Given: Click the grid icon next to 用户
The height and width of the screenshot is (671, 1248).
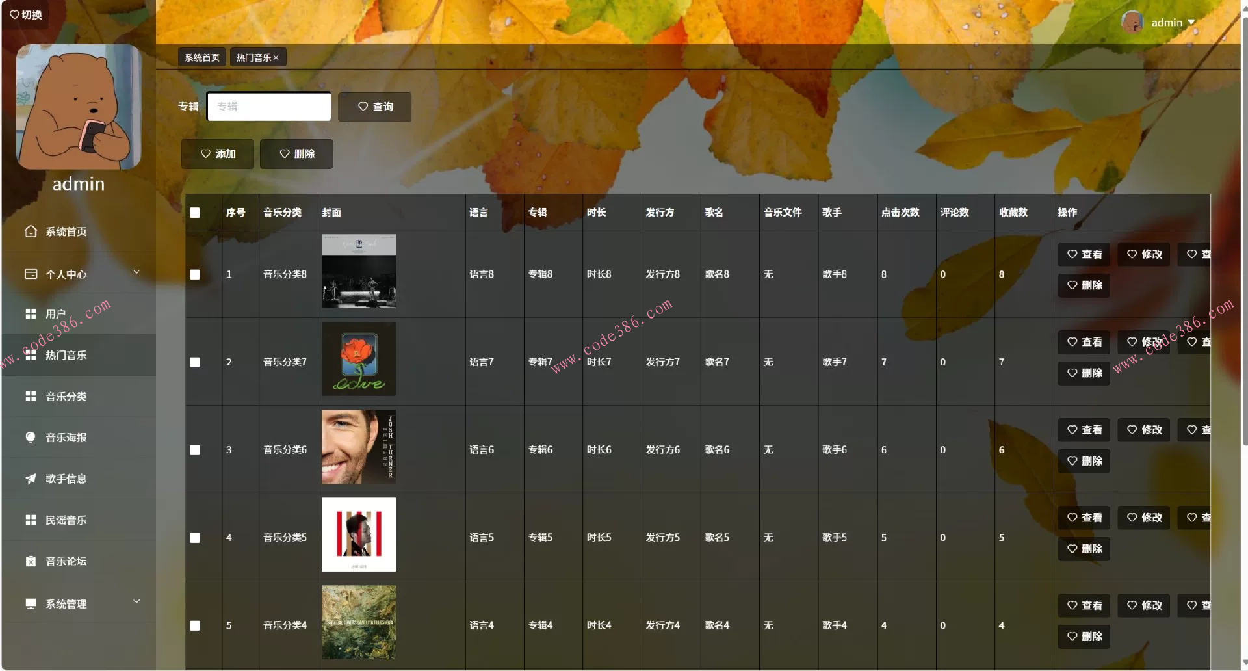Looking at the screenshot, I should pos(31,314).
